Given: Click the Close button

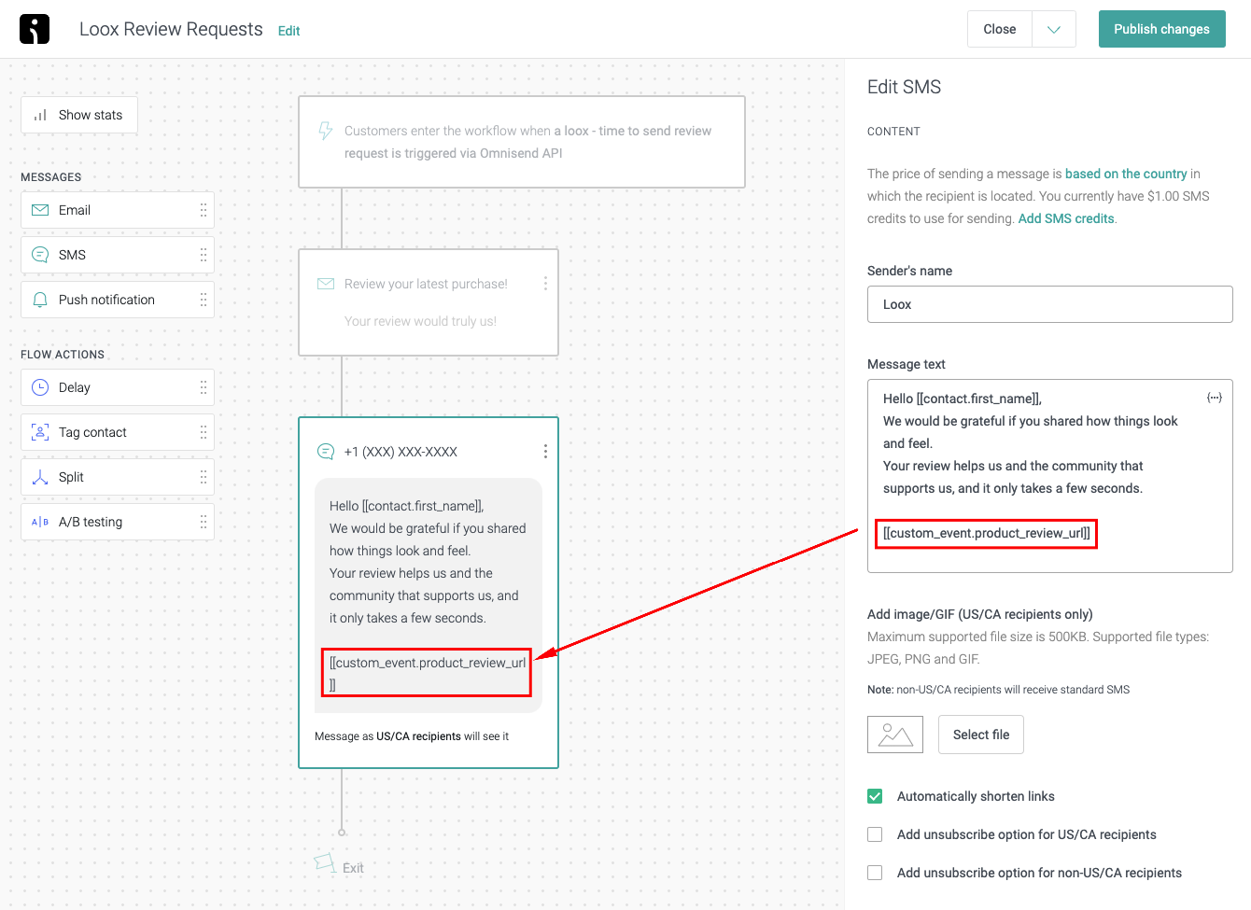Looking at the screenshot, I should tap(1000, 29).
